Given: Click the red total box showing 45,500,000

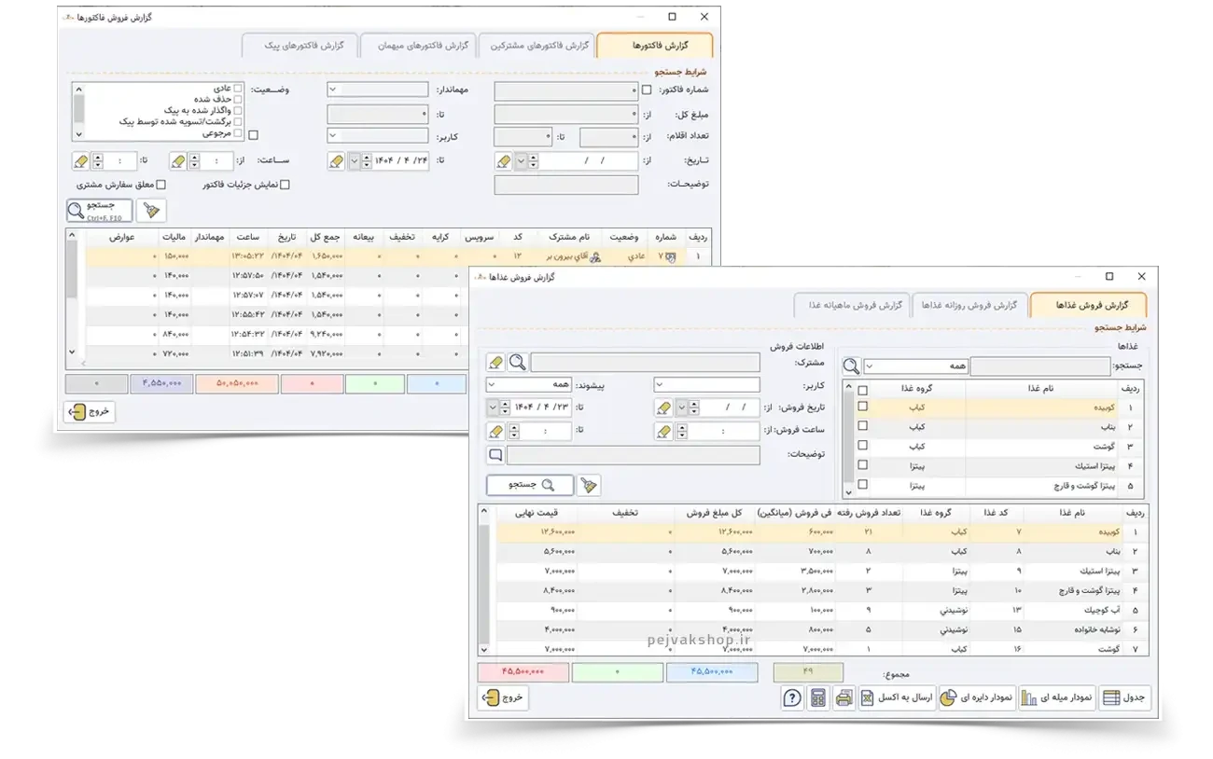Looking at the screenshot, I should pos(522,671).
